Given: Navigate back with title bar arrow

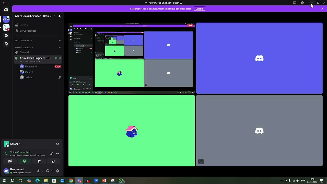Looking at the screenshot, I should tap(4, 3).
